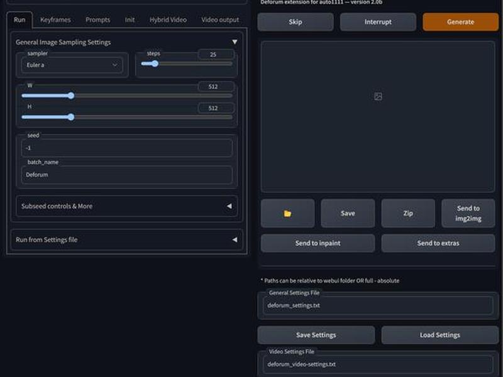Click the Save button below preview
The height and width of the screenshot is (377, 503).
[x=348, y=213]
